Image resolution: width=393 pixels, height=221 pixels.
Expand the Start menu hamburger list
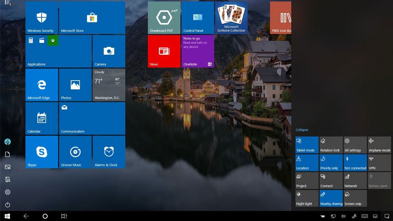[8, 3]
